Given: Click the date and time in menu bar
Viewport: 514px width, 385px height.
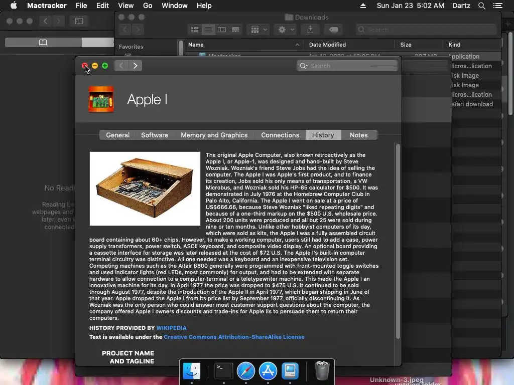Looking at the screenshot, I should [x=411, y=6].
